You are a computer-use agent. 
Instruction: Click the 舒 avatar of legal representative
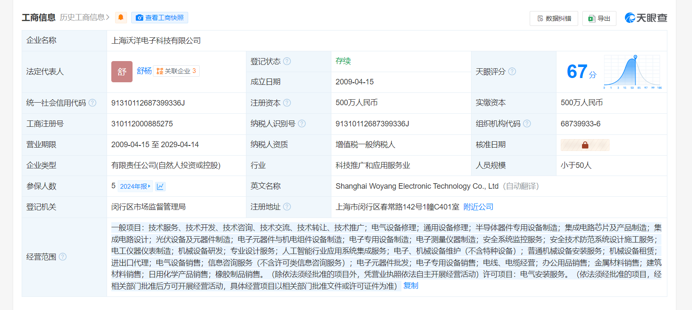pos(122,72)
